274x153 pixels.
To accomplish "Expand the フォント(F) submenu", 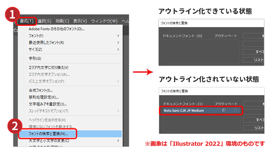I will pyautogui.click(x=70, y=36).
